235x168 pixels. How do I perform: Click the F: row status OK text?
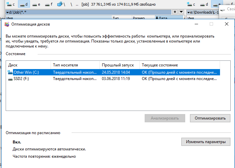[x=179, y=79]
